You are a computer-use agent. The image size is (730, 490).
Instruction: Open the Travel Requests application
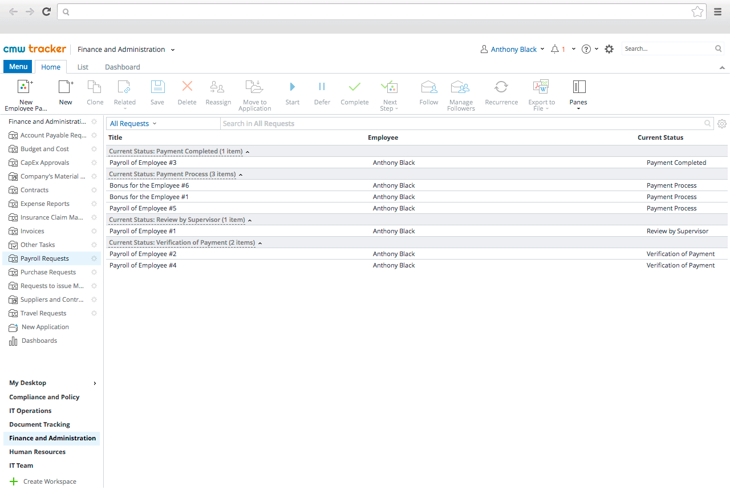43,313
